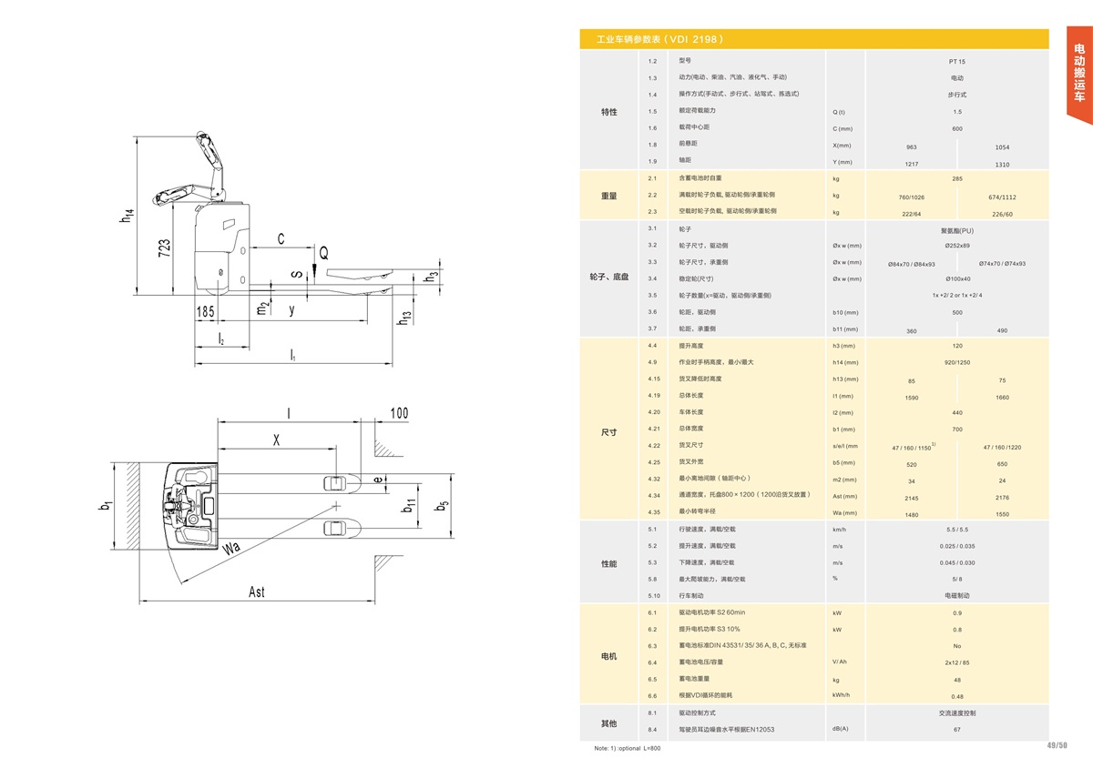Click the fork outer width '520'
Image resolution: width=1093 pixels, height=778 pixels.
912,465
